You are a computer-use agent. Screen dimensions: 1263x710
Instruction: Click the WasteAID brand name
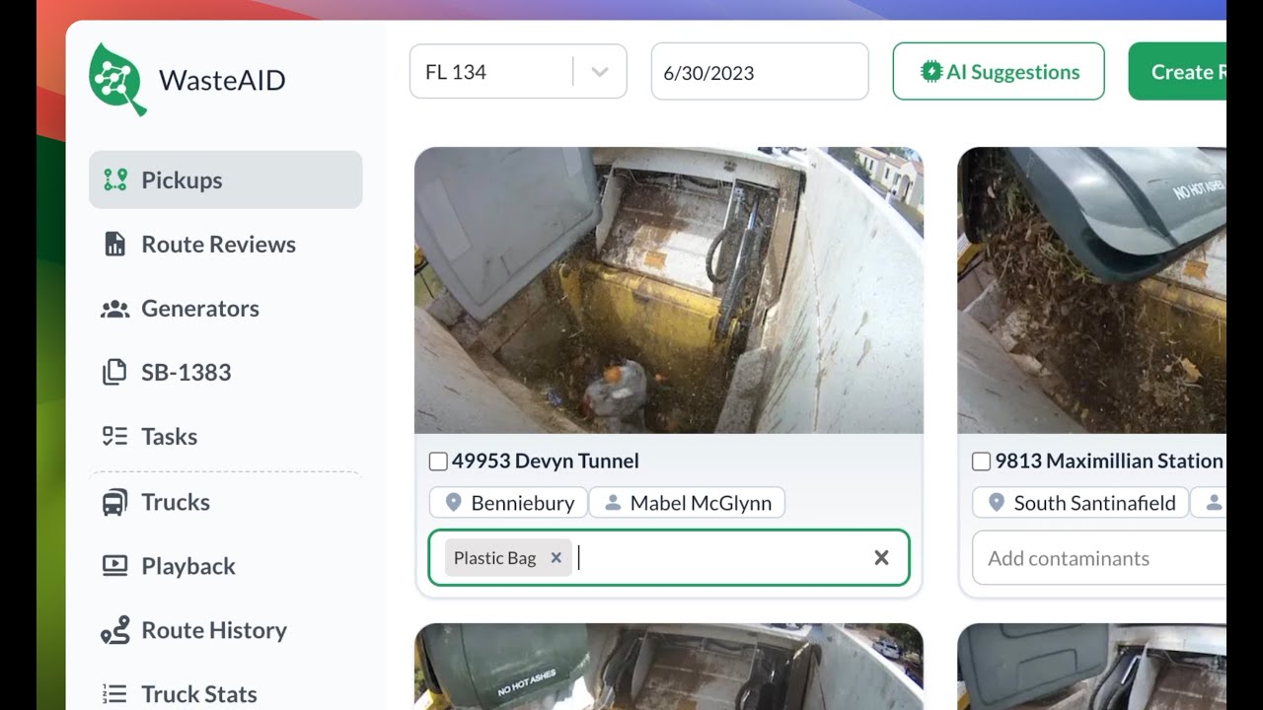coord(222,80)
